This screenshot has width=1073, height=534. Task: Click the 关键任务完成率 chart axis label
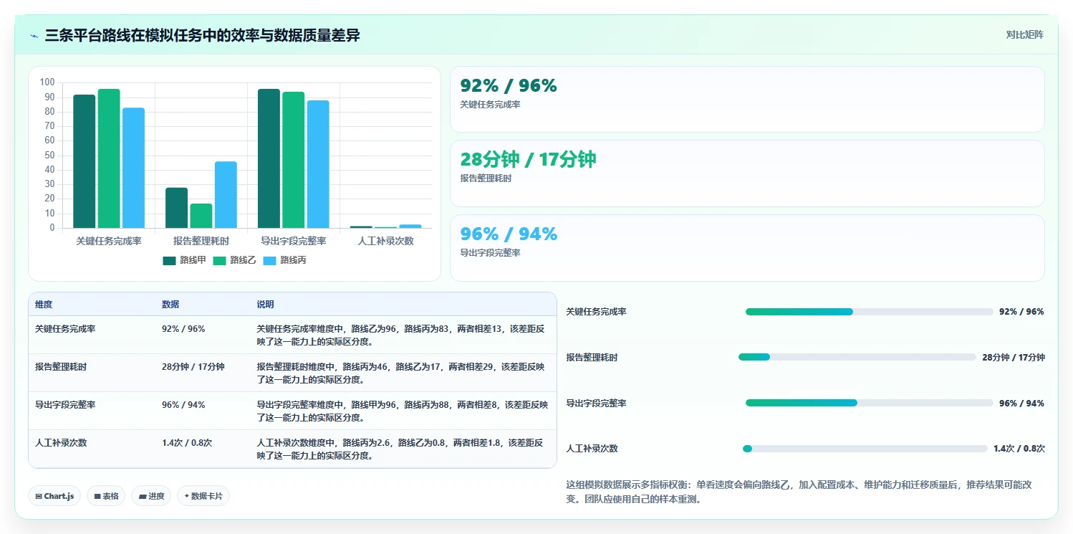[x=109, y=242]
